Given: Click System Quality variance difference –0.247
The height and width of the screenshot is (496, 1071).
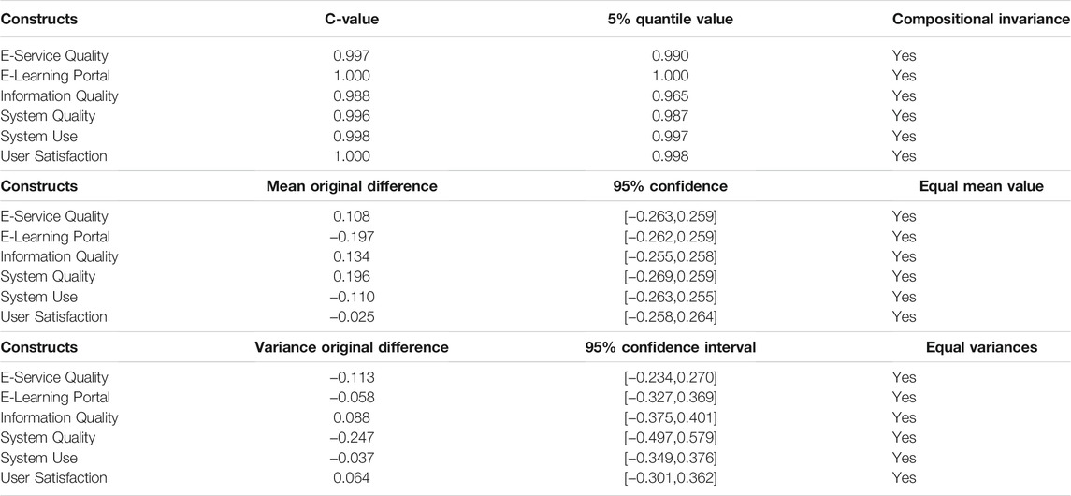Looking at the screenshot, I should [351, 437].
